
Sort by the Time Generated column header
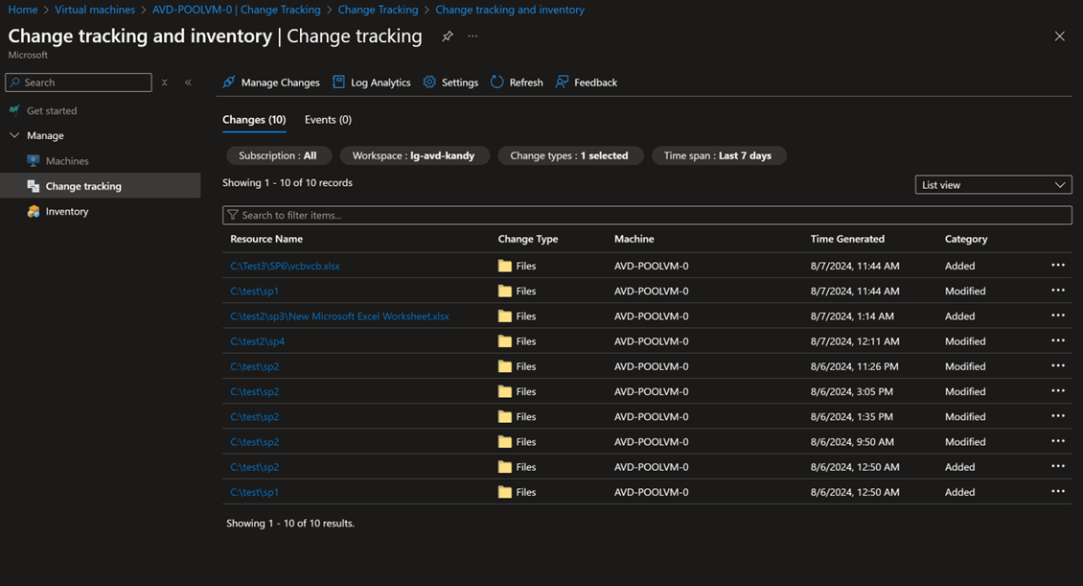tap(847, 239)
